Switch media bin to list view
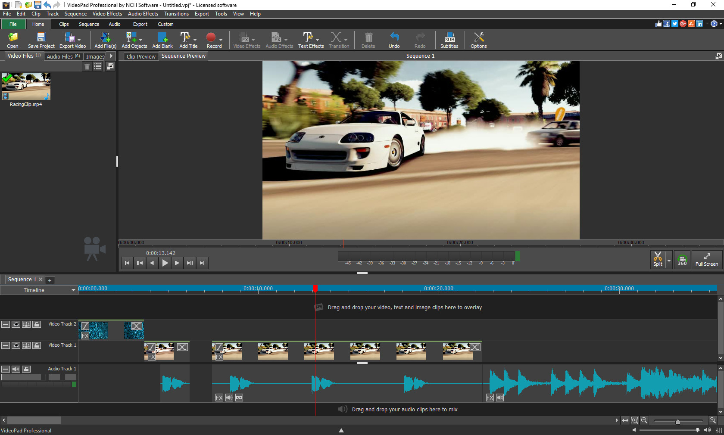The image size is (724, 435). 97,66
